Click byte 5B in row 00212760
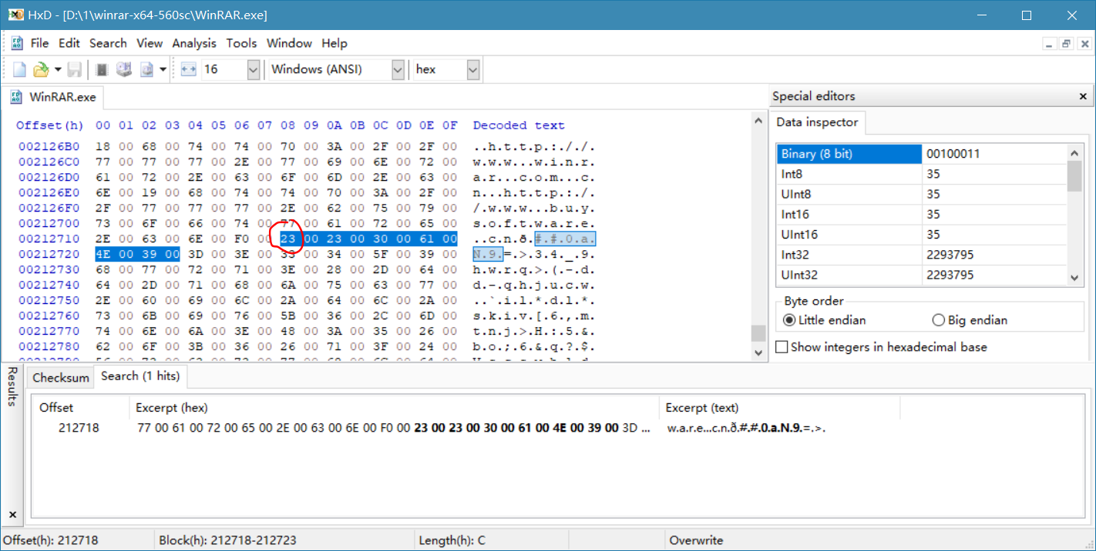This screenshot has width=1096, height=551. tap(287, 316)
